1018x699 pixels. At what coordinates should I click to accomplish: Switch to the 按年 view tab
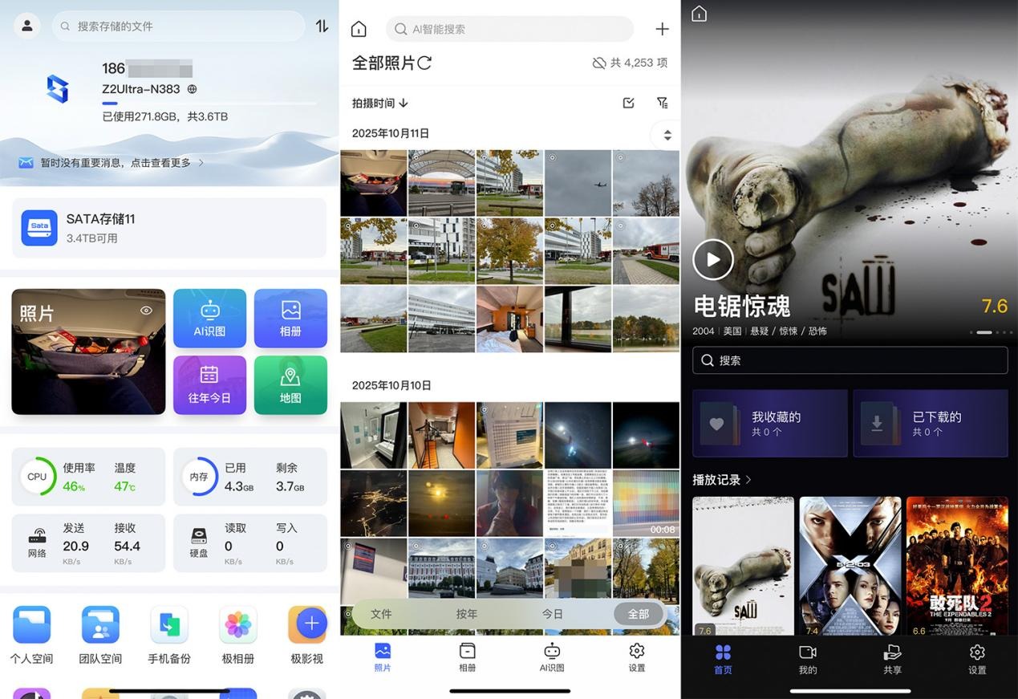466,613
